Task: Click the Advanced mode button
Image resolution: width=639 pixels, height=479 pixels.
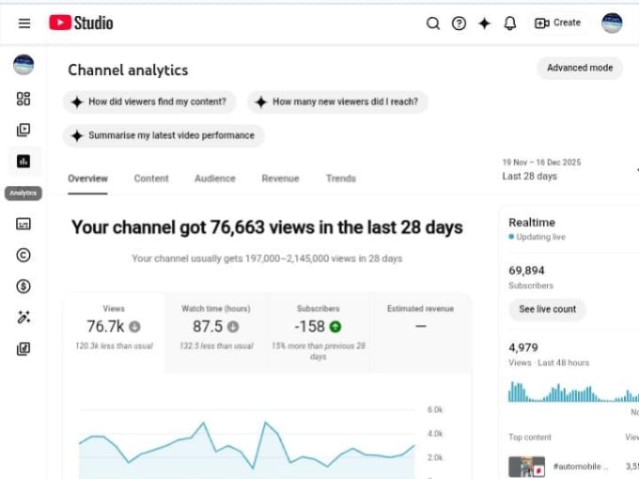Action: (580, 69)
